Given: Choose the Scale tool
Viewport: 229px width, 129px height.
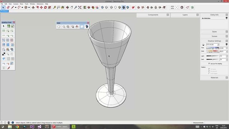Looking at the screenshot, I should (49, 7).
